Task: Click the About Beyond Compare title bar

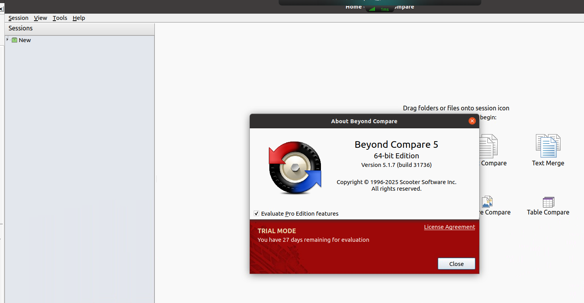Action: 364,121
